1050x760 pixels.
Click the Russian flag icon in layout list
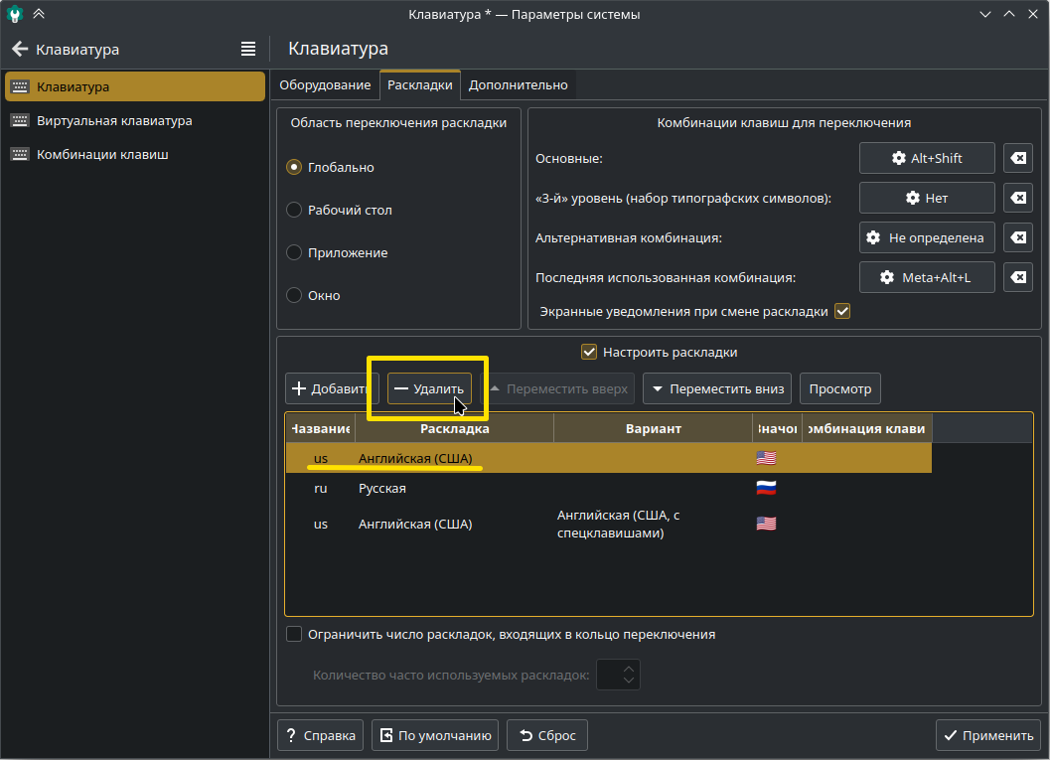click(x=766, y=488)
